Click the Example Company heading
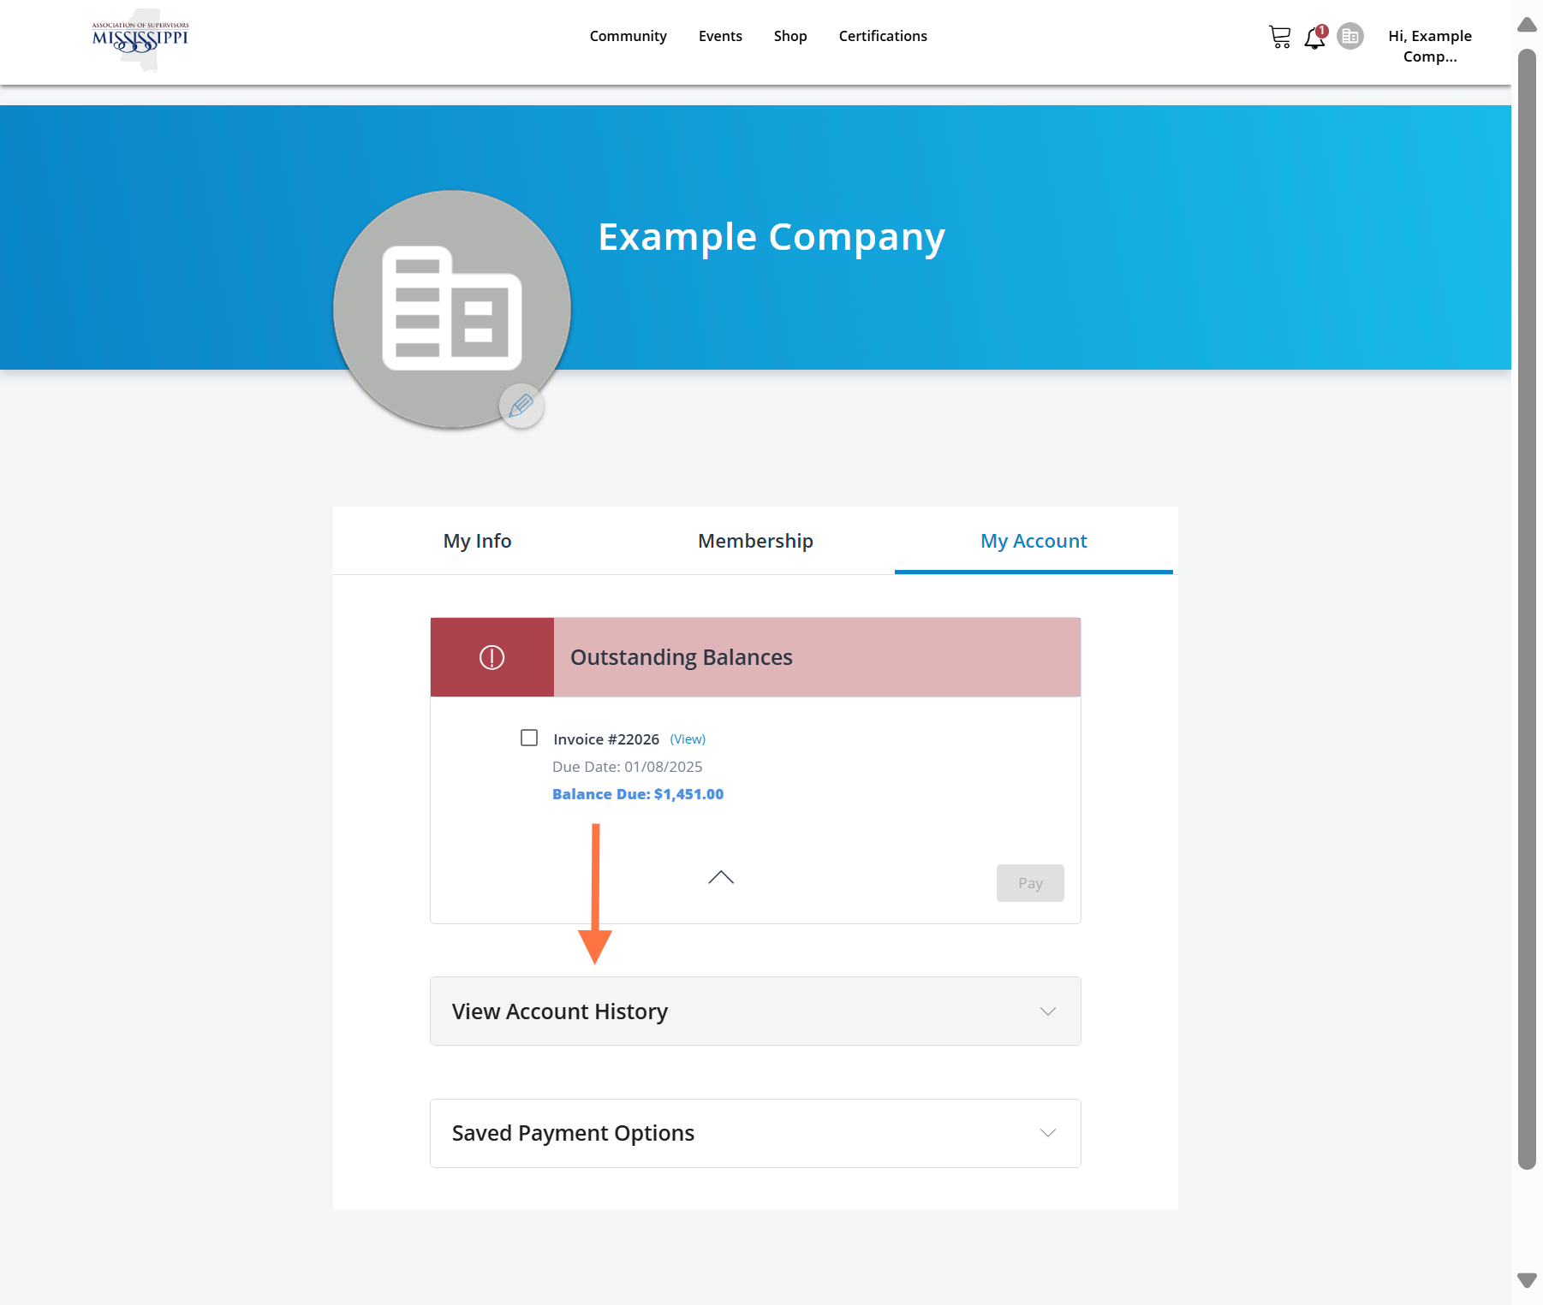 pos(771,237)
